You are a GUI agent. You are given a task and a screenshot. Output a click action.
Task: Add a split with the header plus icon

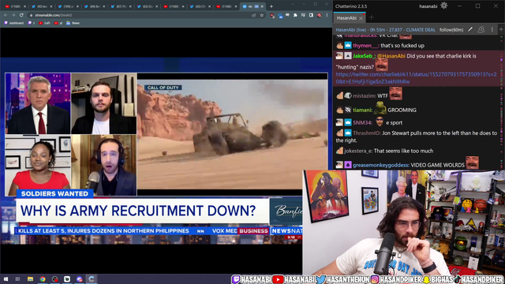[x=501, y=29]
